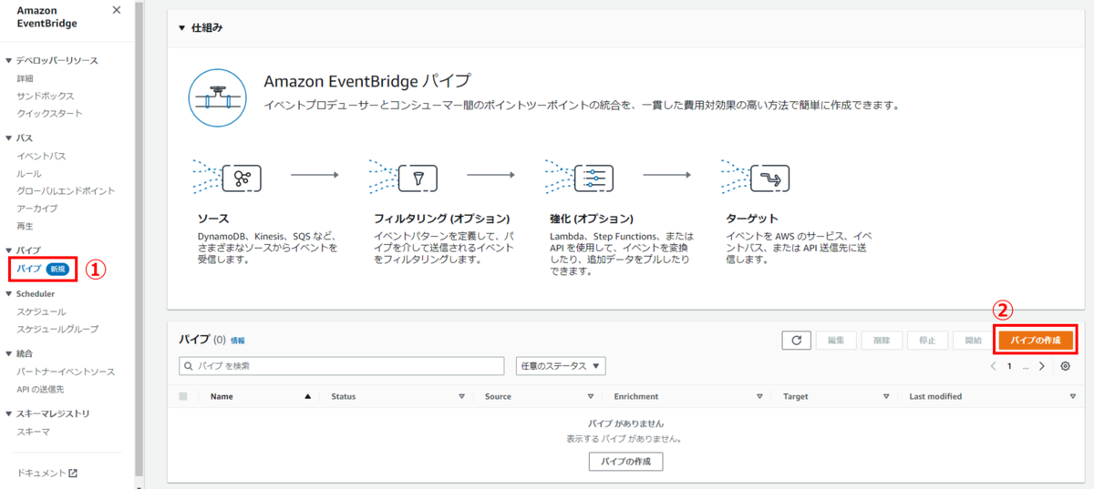The image size is (1094, 489).
Task: Go to next page arrow in pipes table
Action: pos(1042,366)
